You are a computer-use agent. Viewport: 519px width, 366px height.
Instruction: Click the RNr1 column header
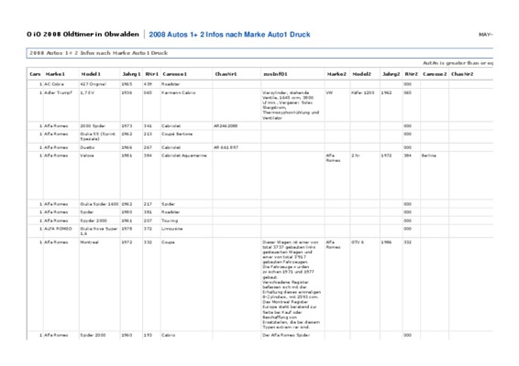tap(151, 74)
